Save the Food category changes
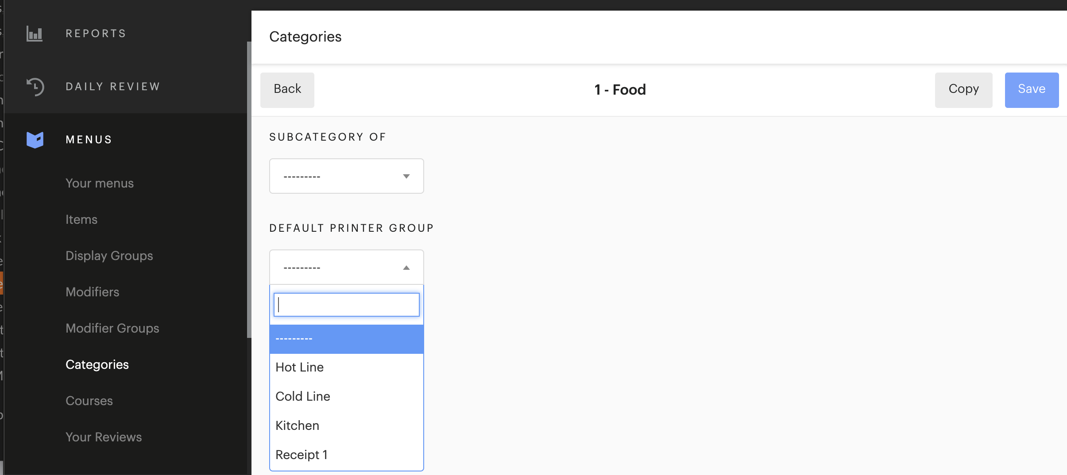Viewport: 1067px width, 475px height. tap(1032, 89)
